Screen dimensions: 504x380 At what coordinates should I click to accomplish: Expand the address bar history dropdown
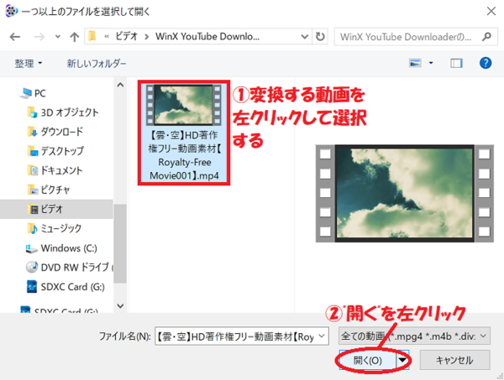coord(304,37)
